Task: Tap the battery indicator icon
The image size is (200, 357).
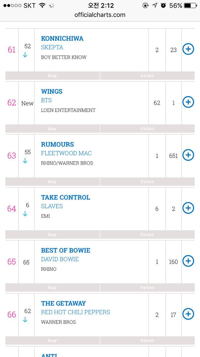Action: tap(191, 5)
